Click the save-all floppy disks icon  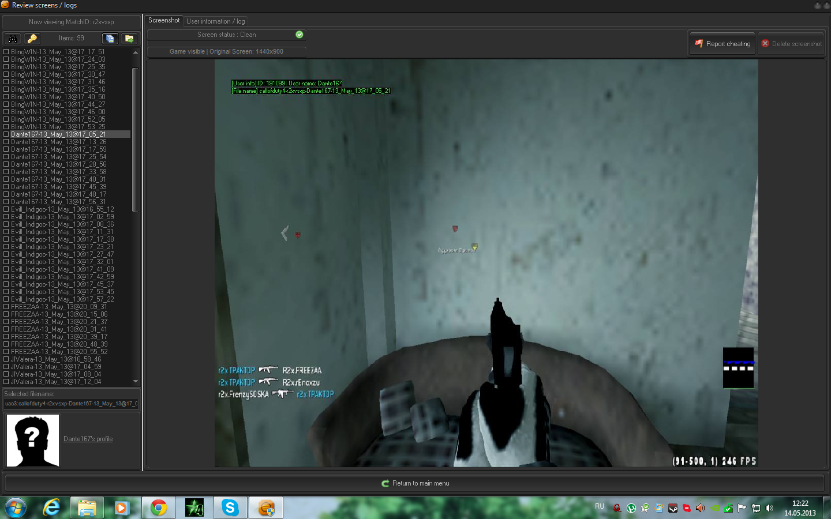click(x=110, y=39)
